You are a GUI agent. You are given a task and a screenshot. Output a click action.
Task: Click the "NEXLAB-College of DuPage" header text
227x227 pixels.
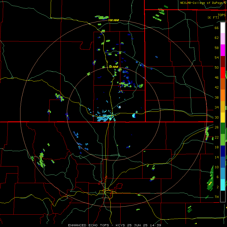click(201, 3)
